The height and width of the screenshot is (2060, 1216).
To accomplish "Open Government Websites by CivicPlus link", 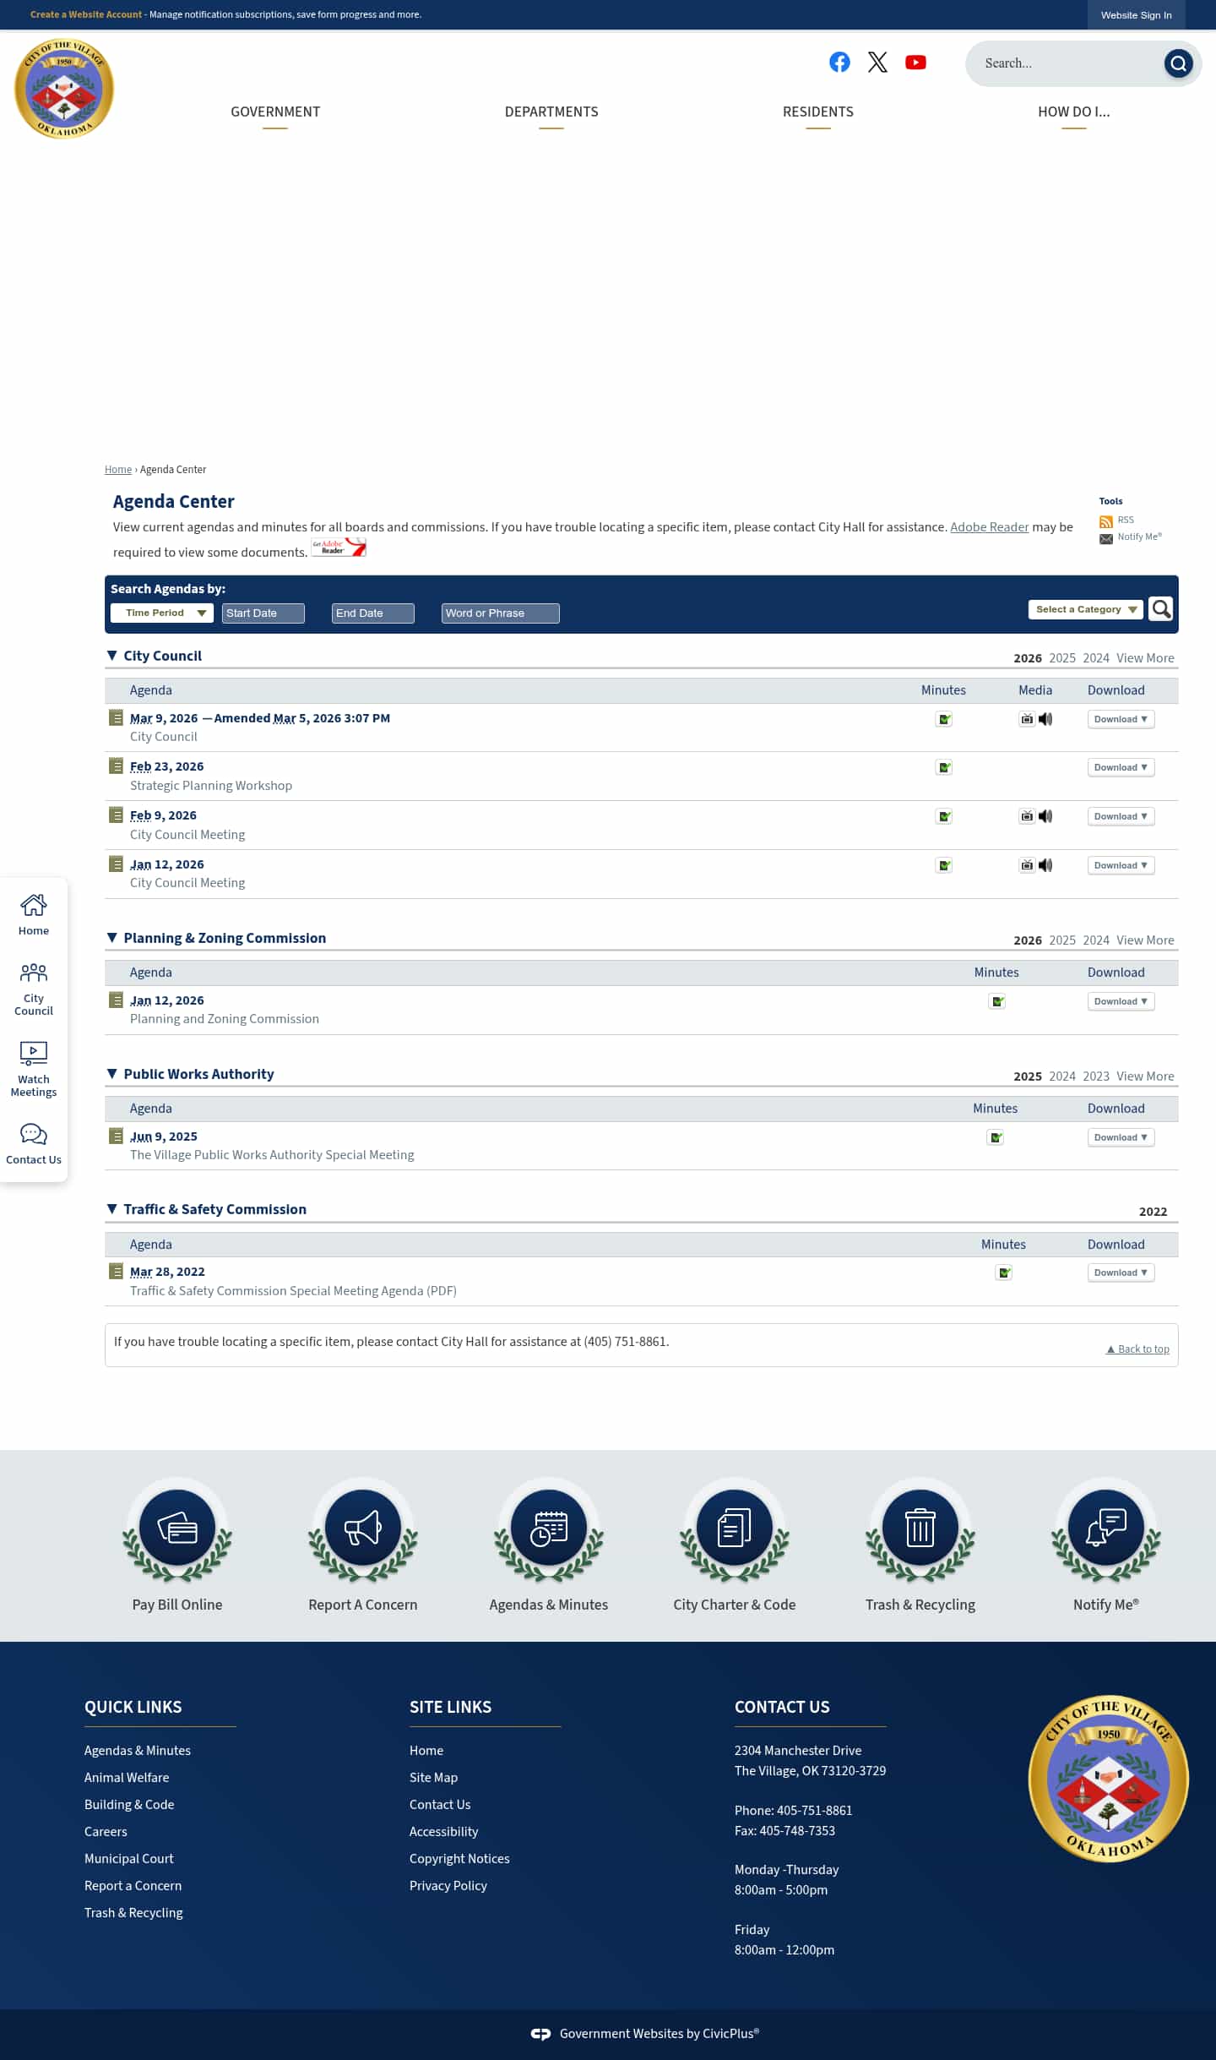I will (x=645, y=2034).
